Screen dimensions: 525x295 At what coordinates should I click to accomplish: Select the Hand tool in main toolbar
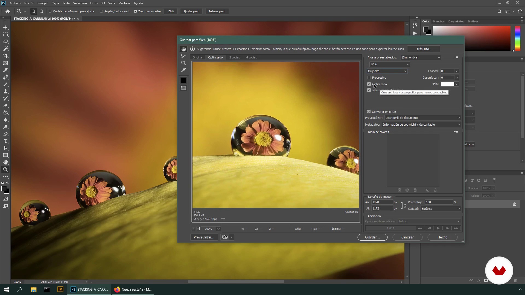coord(5,163)
